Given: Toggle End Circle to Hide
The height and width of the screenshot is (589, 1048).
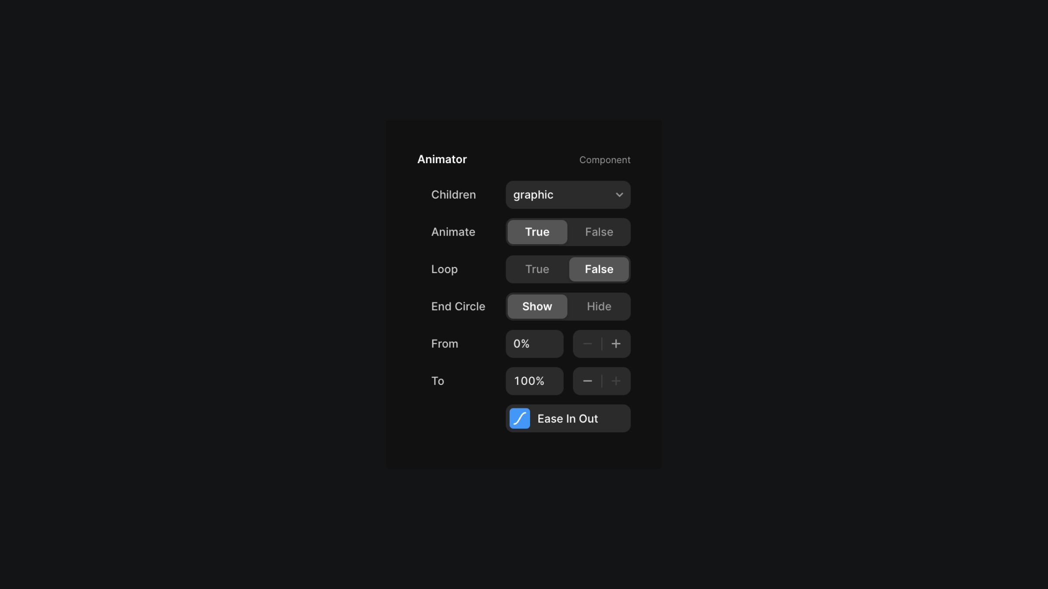Looking at the screenshot, I should (599, 306).
